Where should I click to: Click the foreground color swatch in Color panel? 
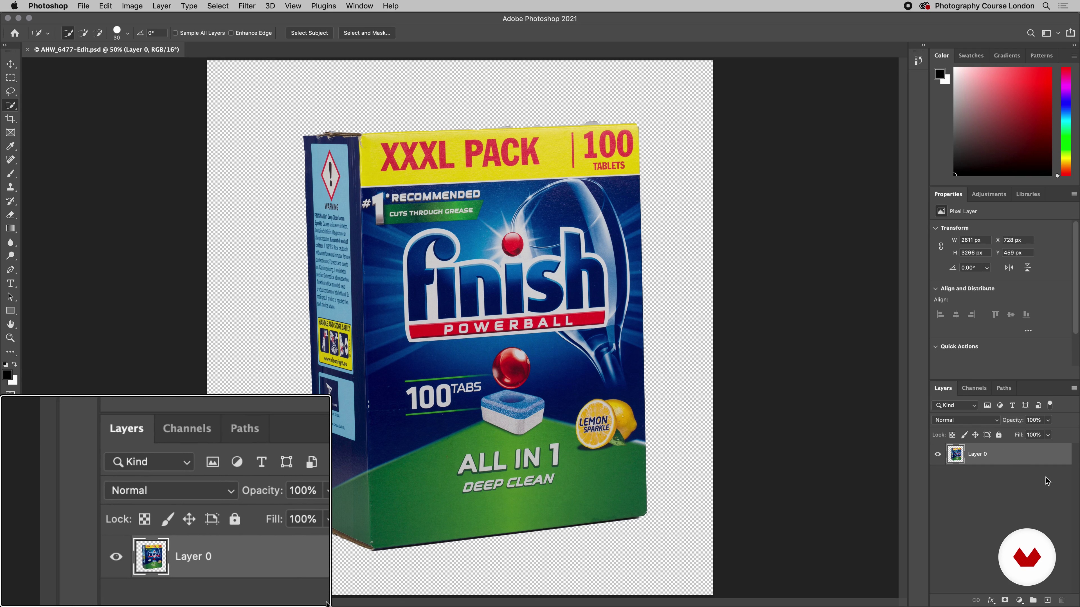click(940, 74)
